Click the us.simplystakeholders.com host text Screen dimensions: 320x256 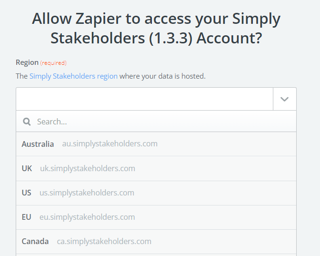coord(87,193)
